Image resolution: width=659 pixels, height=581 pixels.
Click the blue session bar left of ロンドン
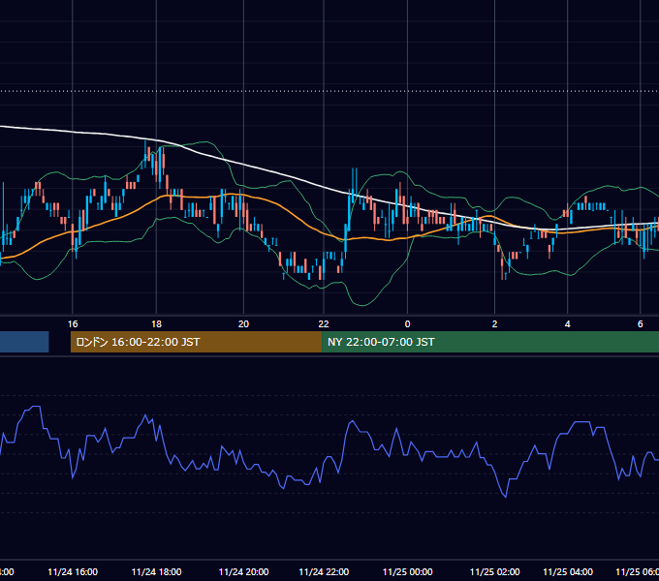click(x=24, y=342)
